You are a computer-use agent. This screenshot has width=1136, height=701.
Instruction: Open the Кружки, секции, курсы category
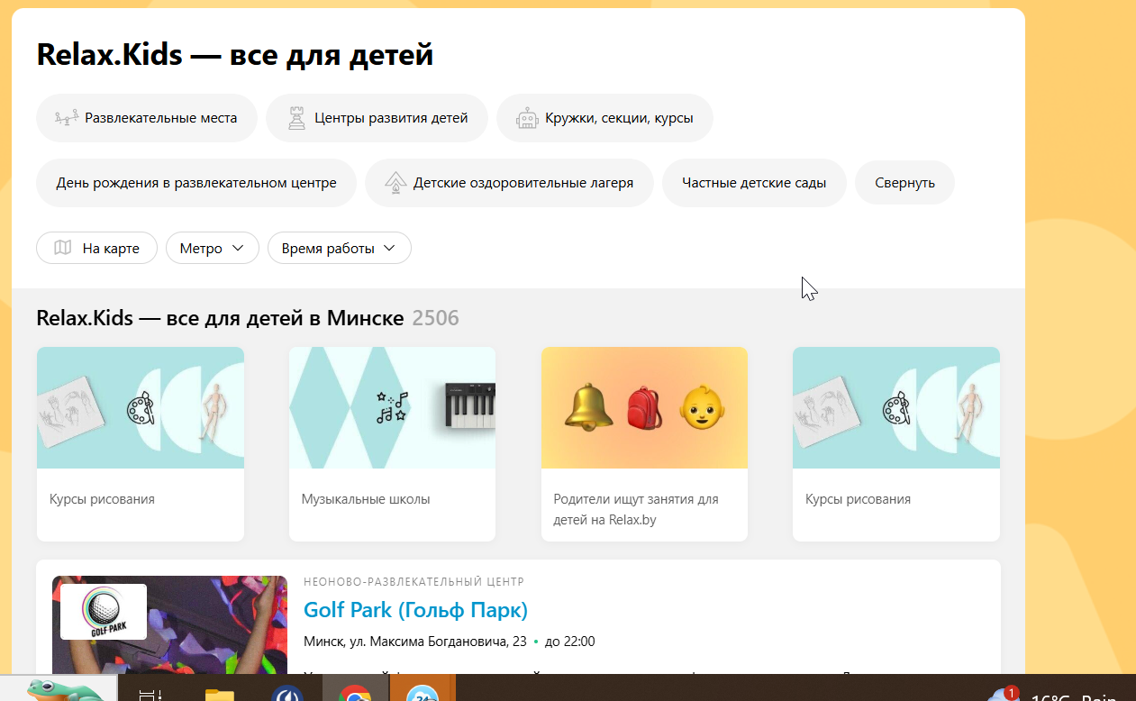pyautogui.click(x=604, y=118)
